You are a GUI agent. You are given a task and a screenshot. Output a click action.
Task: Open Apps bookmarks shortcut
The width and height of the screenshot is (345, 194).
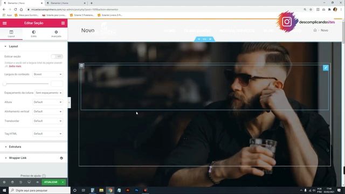[x=7, y=15]
